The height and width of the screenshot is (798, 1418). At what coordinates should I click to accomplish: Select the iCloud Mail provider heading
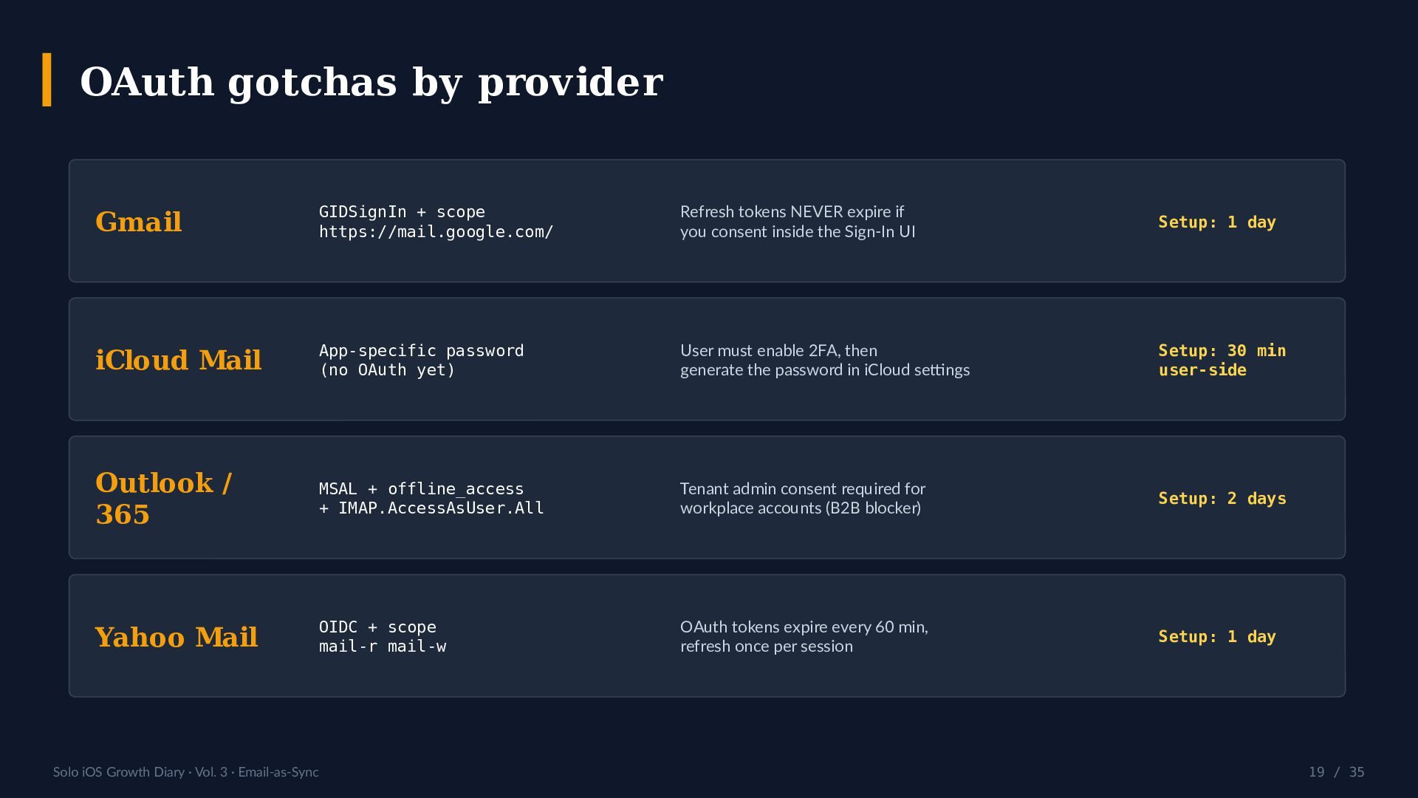[x=178, y=360]
